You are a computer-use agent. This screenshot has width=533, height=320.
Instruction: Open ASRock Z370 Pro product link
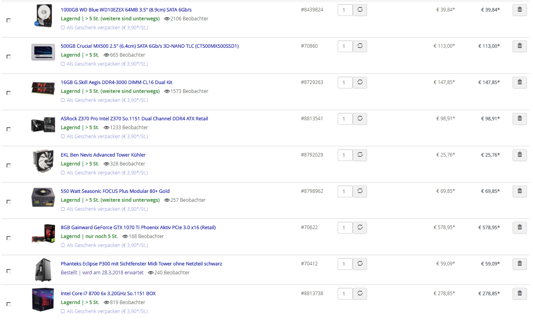point(134,119)
